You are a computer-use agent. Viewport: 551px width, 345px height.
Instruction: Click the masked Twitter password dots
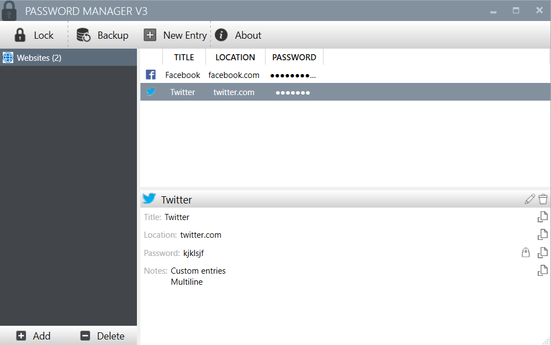point(293,93)
